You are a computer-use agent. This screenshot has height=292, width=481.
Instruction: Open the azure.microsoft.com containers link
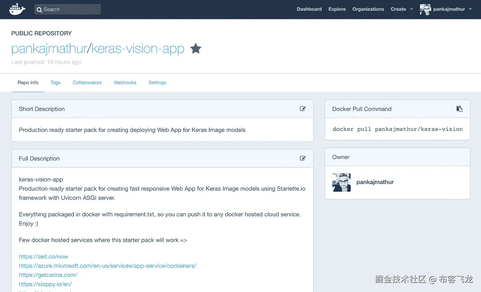[x=108, y=266]
